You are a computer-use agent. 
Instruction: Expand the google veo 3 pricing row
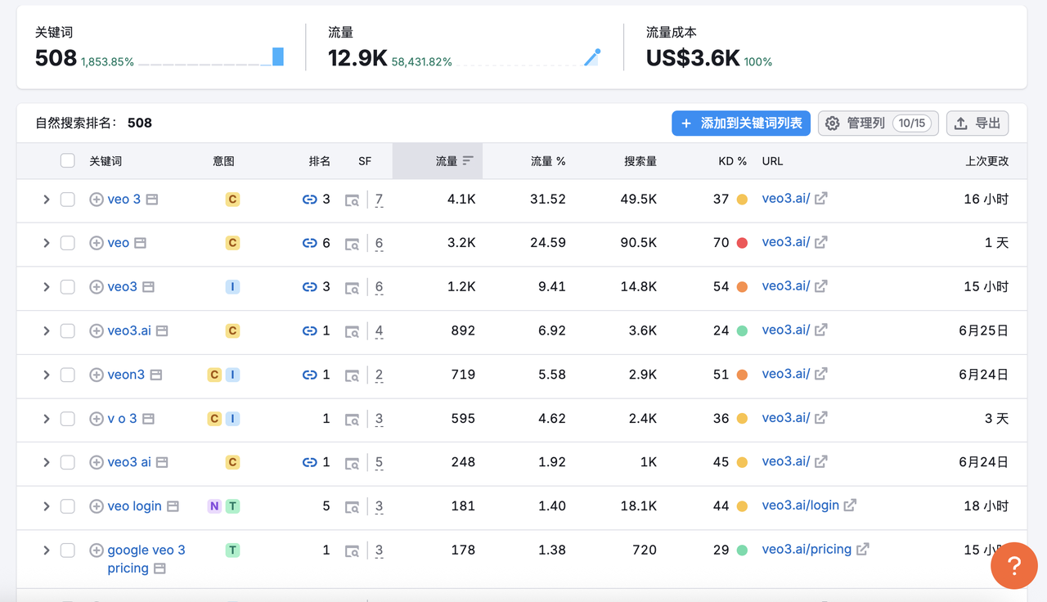[47, 550]
